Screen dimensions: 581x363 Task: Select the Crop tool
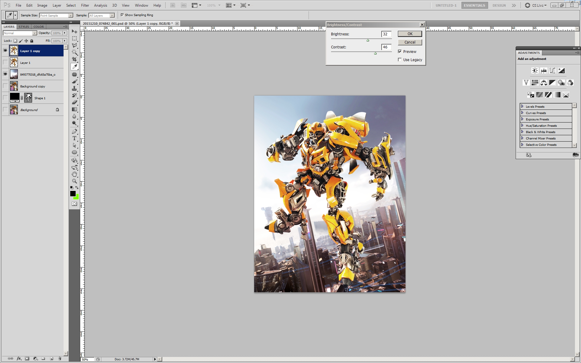click(74, 59)
